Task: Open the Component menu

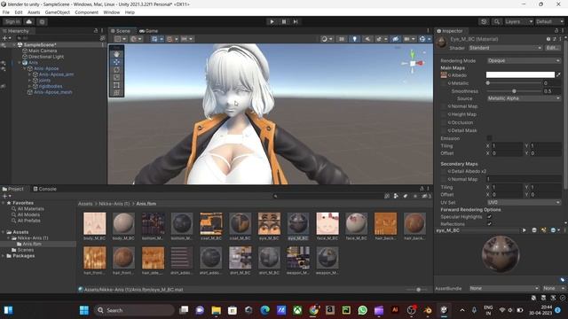Action: (86, 12)
